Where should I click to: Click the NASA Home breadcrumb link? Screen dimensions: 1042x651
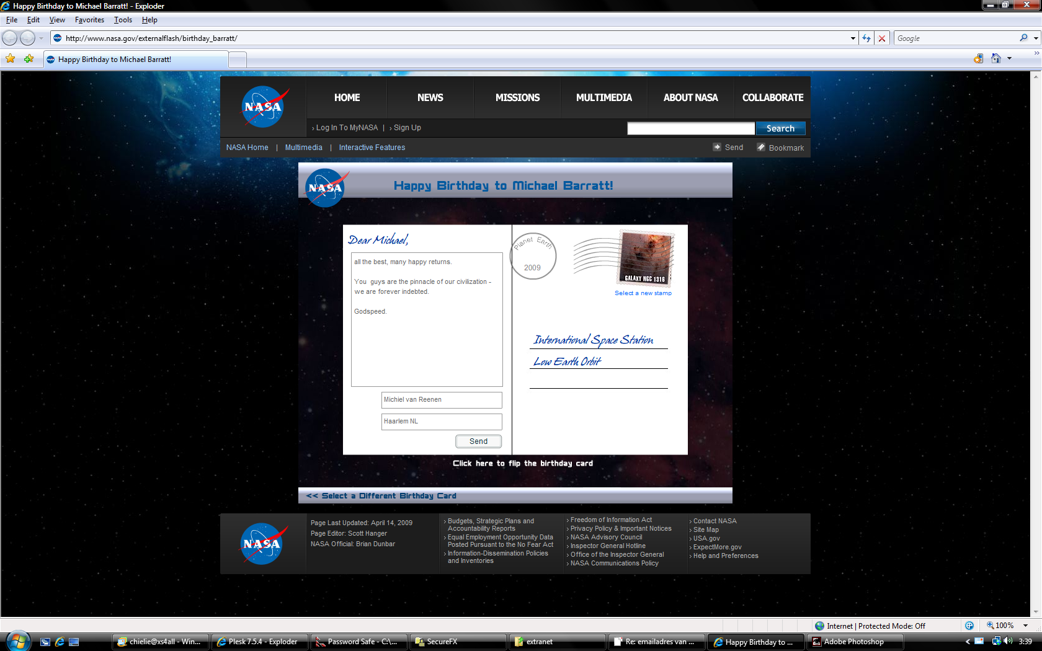(x=247, y=148)
